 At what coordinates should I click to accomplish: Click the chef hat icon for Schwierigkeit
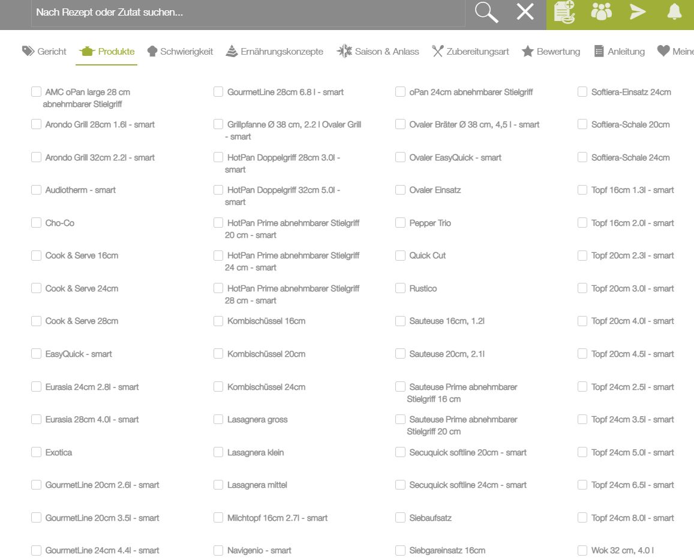tap(152, 51)
